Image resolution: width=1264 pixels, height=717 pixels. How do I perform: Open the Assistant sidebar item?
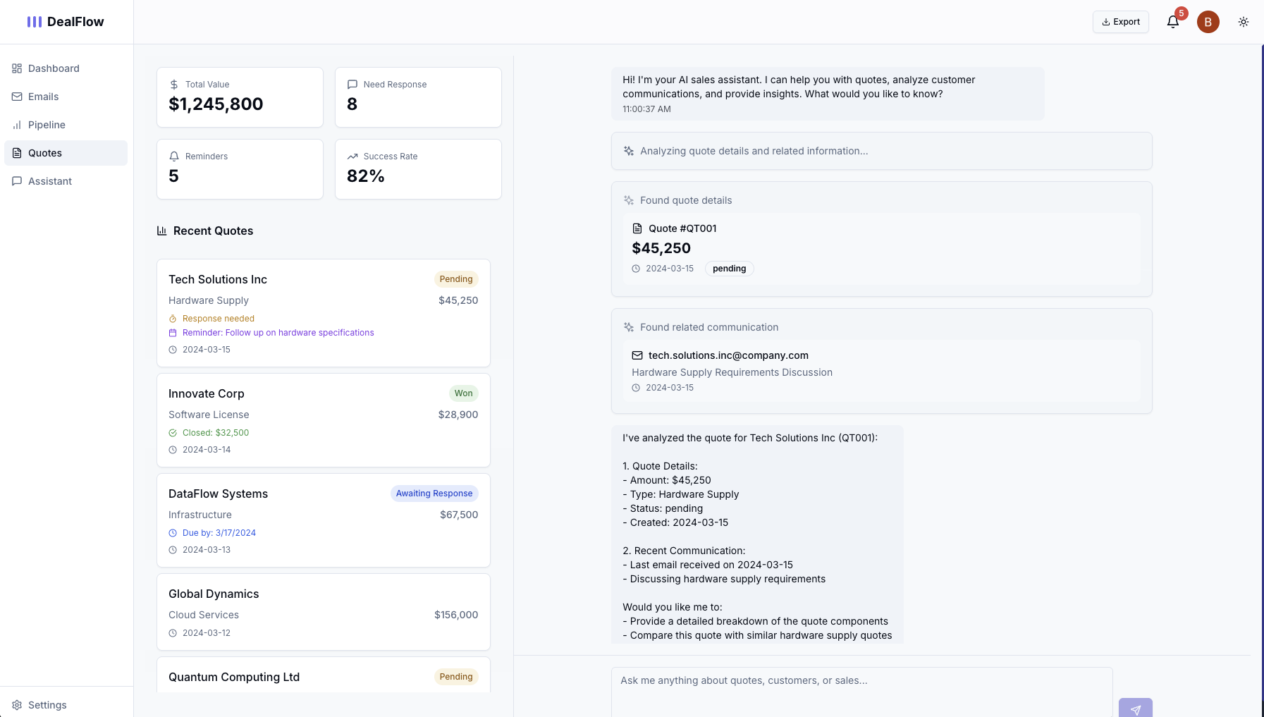click(49, 181)
